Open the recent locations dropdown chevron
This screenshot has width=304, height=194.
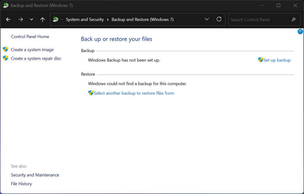pos(31,20)
